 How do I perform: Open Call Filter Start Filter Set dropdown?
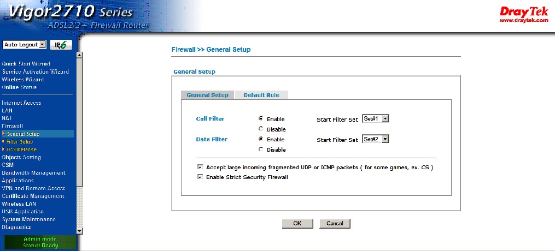pyautogui.click(x=375, y=118)
